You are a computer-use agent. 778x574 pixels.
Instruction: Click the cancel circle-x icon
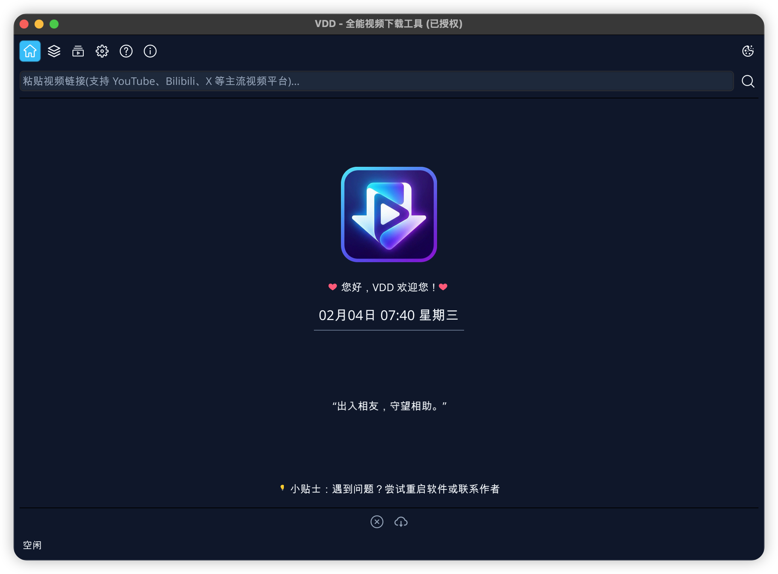(x=377, y=522)
